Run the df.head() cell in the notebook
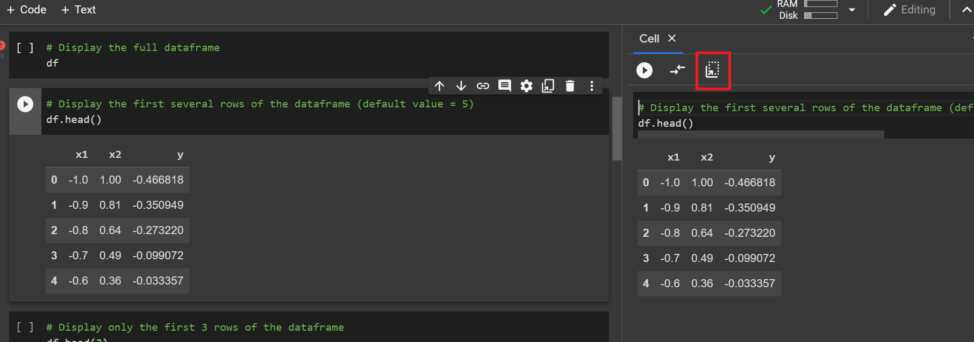The image size is (974, 342). [25, 104]
